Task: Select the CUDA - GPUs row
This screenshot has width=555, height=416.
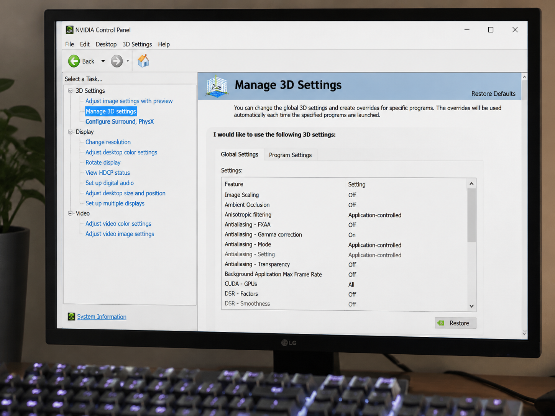Action: click(x=344, y=284)
